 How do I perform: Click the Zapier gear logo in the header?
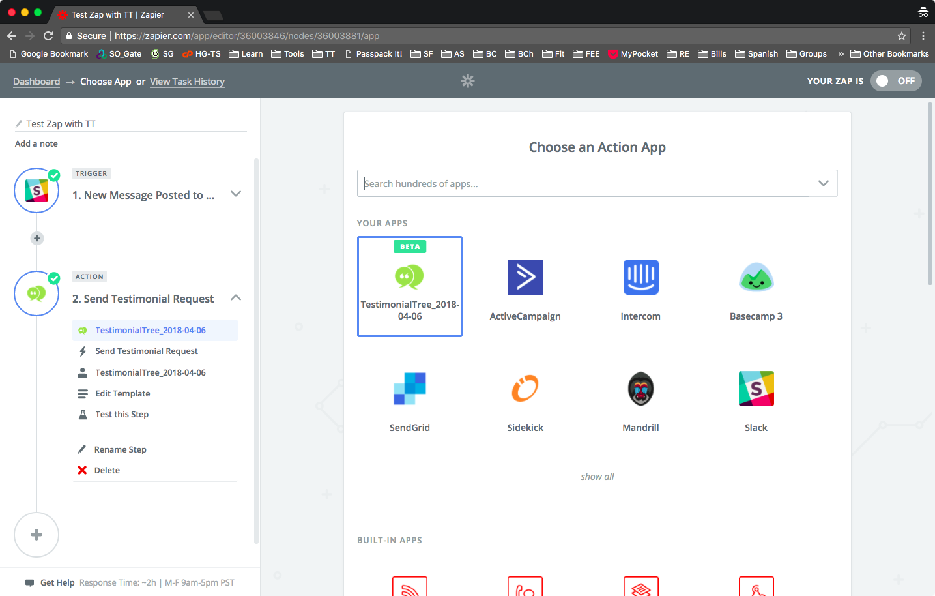pos(468,81)
